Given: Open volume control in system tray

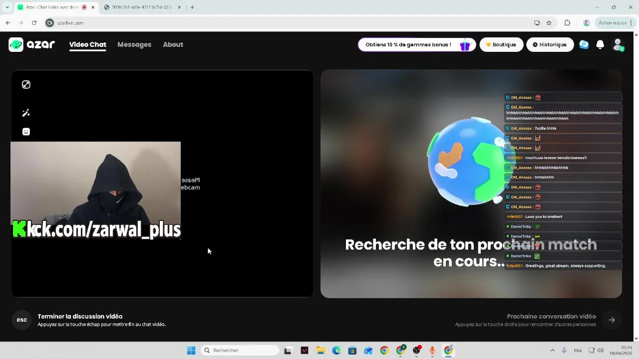Looking at the screenshot, I should click(601, 351).
